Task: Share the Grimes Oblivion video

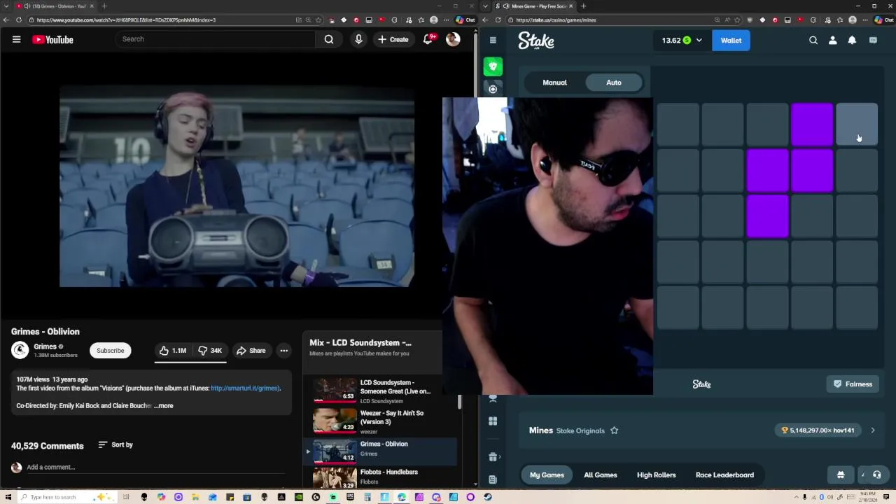Action: point(251,351)
